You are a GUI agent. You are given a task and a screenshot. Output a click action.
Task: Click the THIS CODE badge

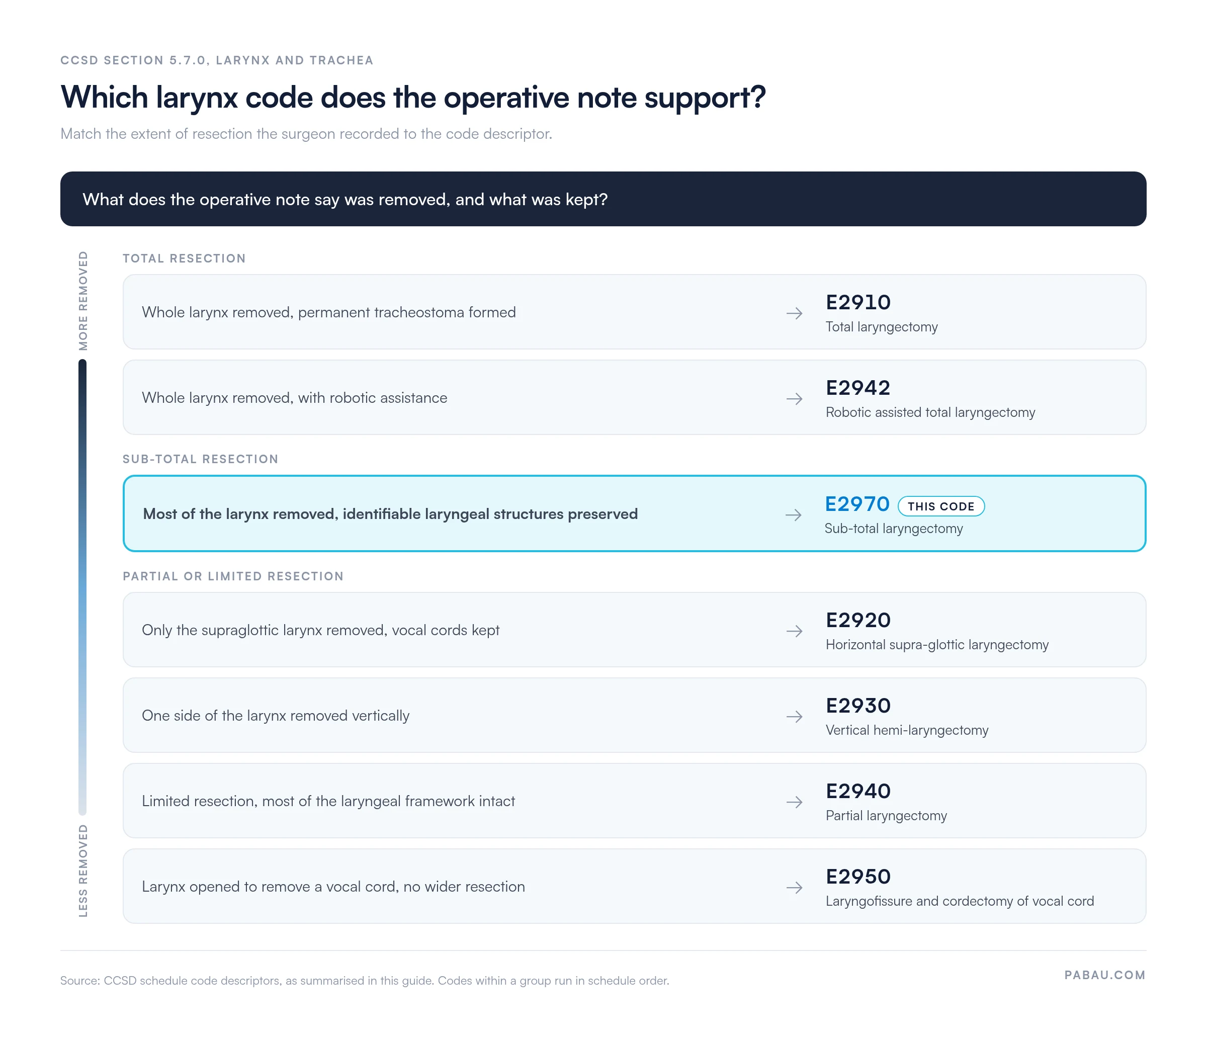[941, 506]
